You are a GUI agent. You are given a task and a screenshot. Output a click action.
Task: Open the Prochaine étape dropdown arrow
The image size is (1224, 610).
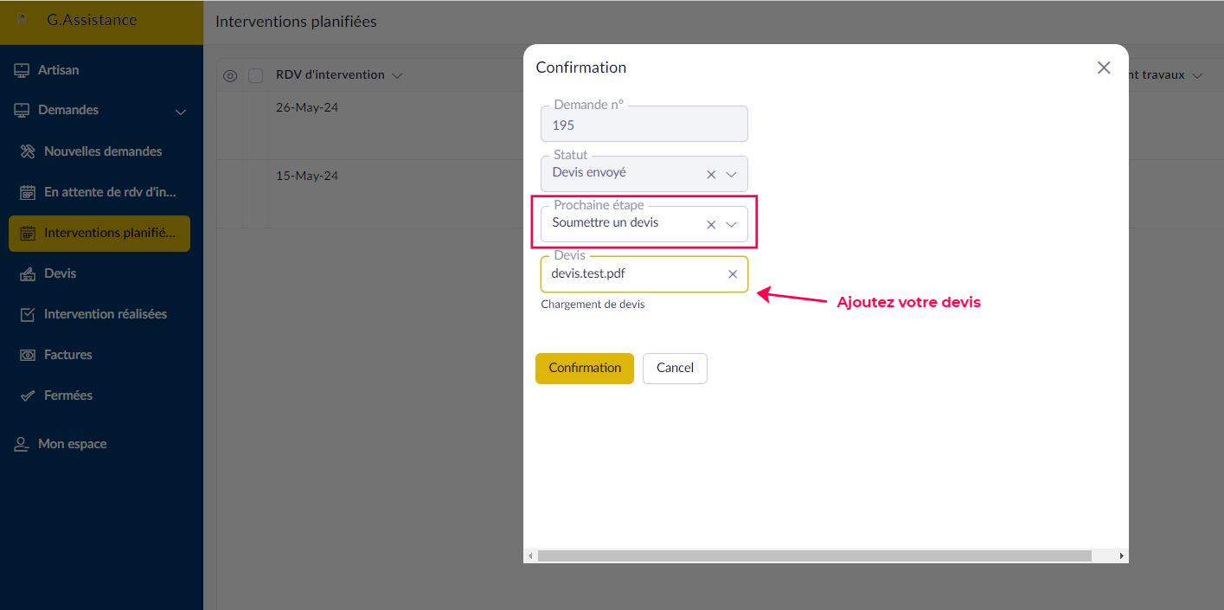coord(731,224)
